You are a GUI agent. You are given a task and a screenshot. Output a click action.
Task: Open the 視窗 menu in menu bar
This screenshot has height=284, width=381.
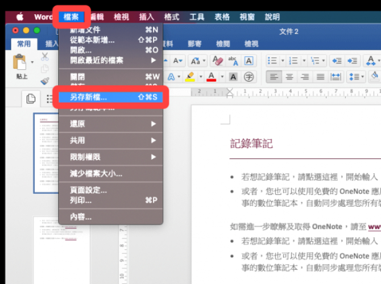pos(247,17)
